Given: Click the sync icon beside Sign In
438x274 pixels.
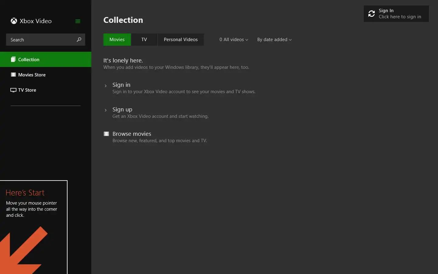Looking at the screenshot, I should pos(371,14).
